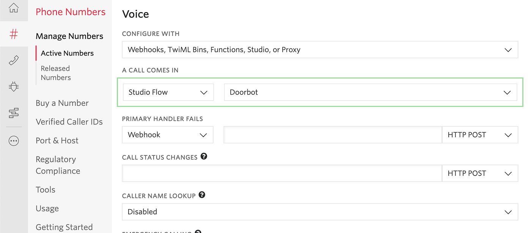Open Verified Caller IDs page
531x233 pixels.
pos(69,122)
